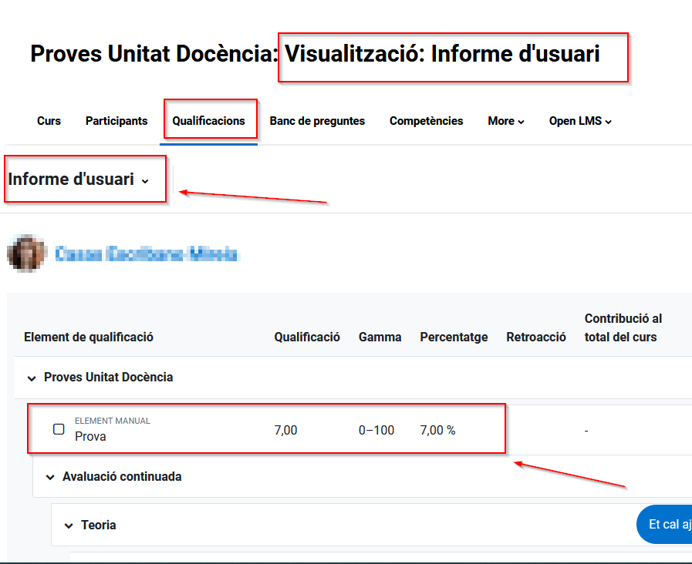The image size is (692, 564).
Task: Click the Element de qualificació column header
Action: coord(89,337)
